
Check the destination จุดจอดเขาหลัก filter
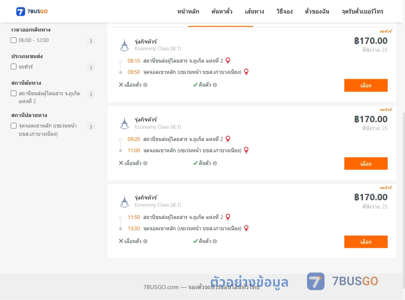[x=14, y=126]
